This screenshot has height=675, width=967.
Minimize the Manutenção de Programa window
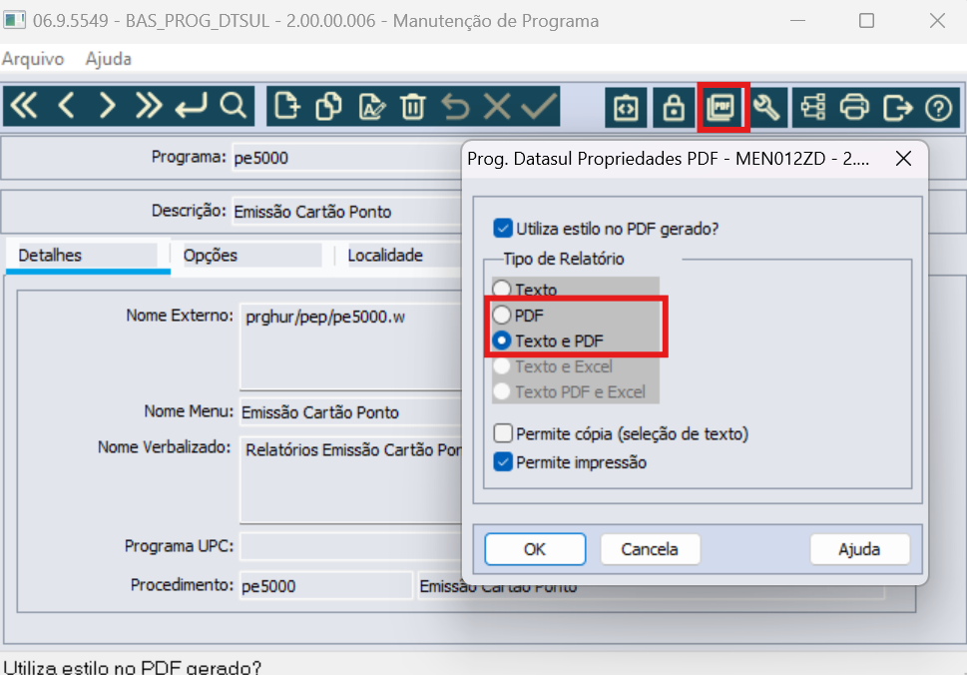point(797,21)
